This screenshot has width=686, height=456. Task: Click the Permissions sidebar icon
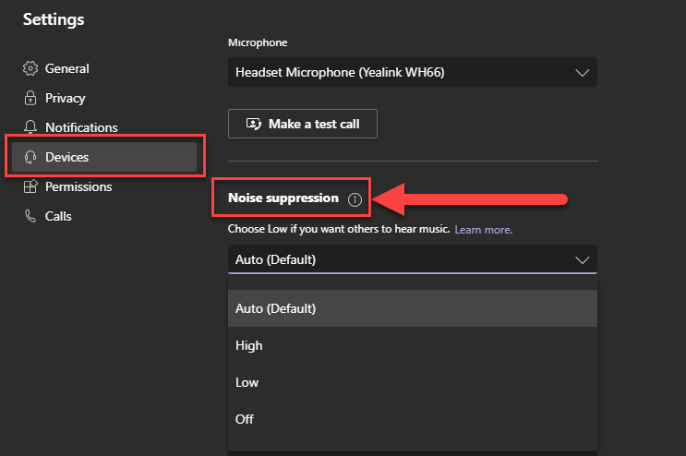point(30,186)
